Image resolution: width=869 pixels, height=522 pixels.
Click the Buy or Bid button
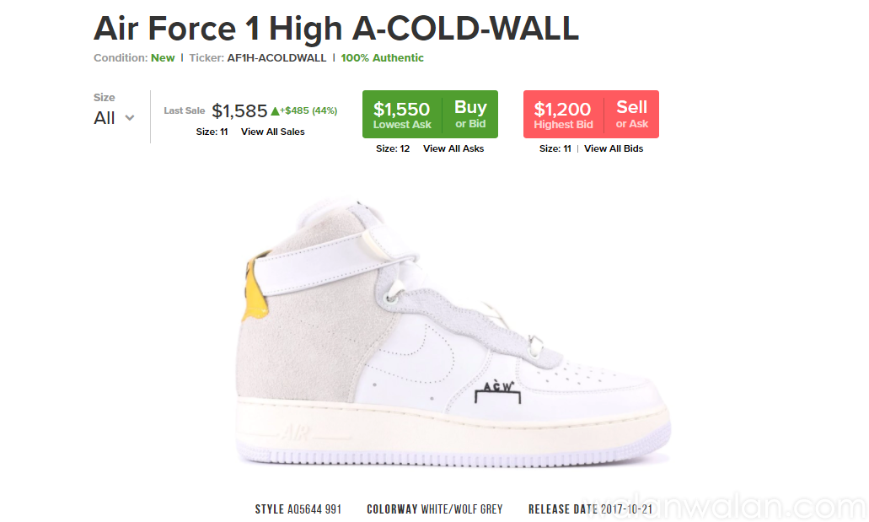click(470, 114)
